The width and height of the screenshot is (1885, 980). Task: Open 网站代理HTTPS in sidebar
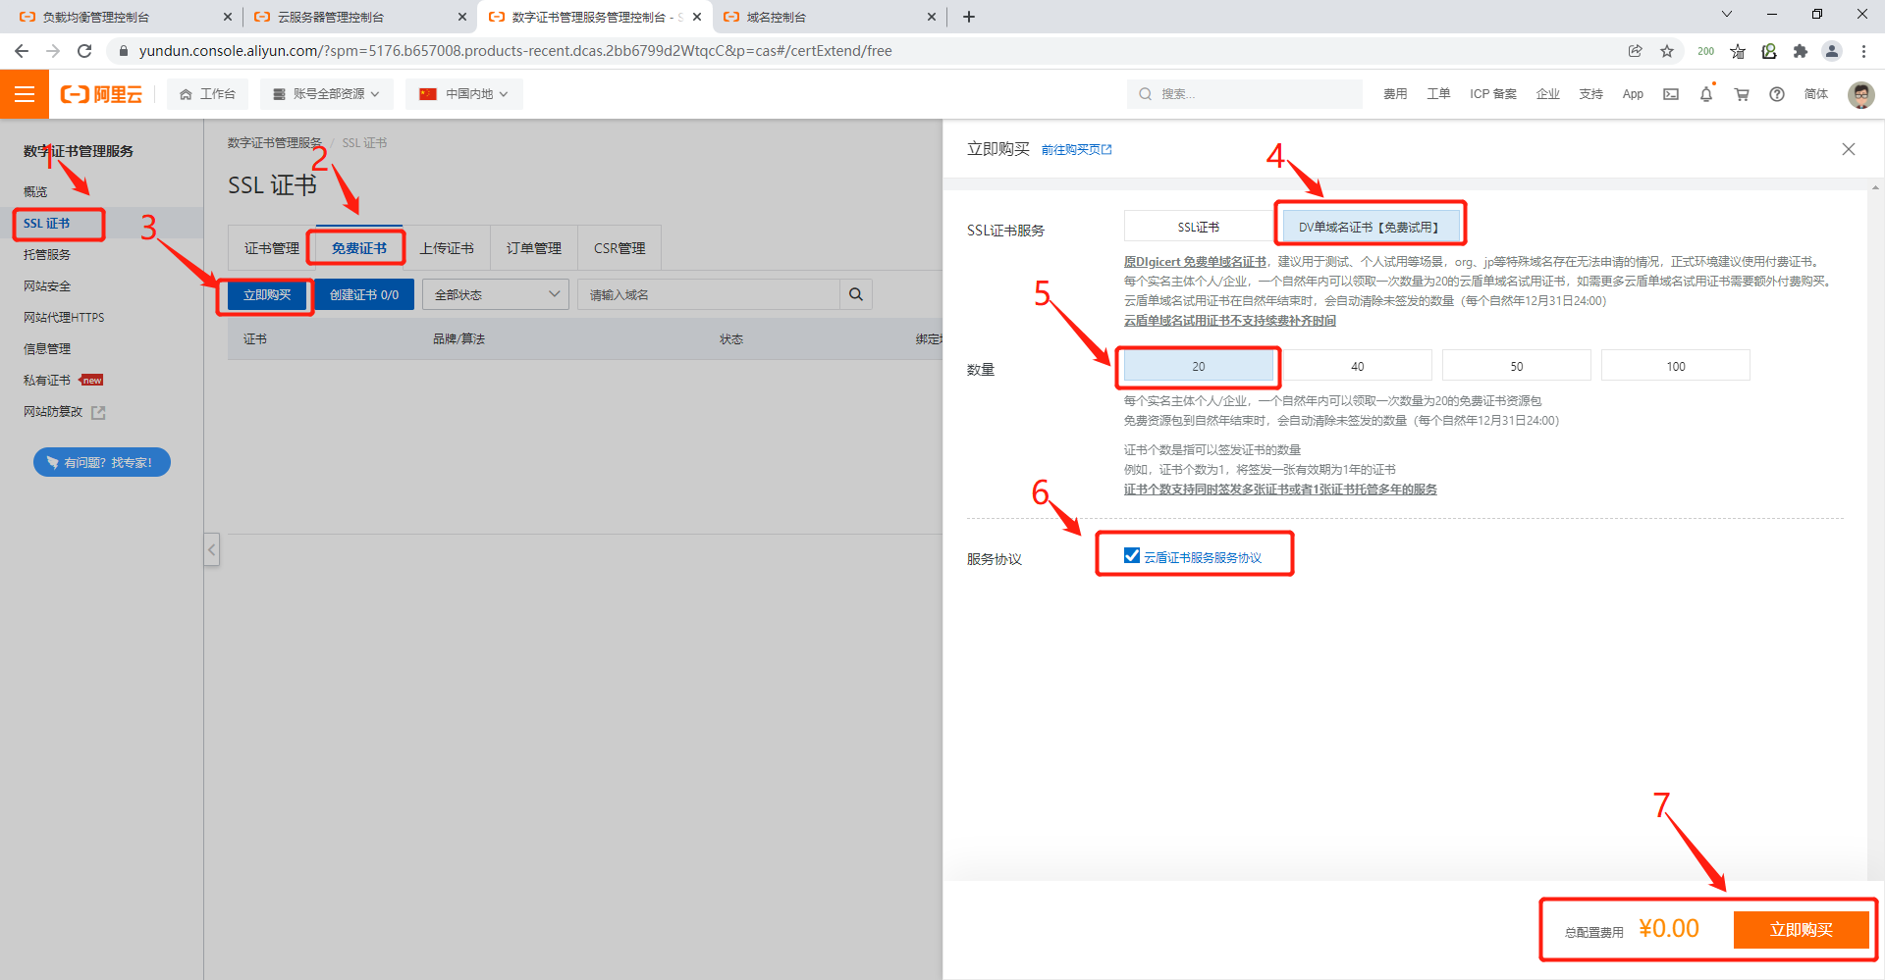pyautogui.click(x=64, y=318)
